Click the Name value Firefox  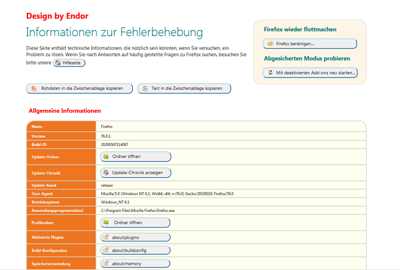(107, 127)
